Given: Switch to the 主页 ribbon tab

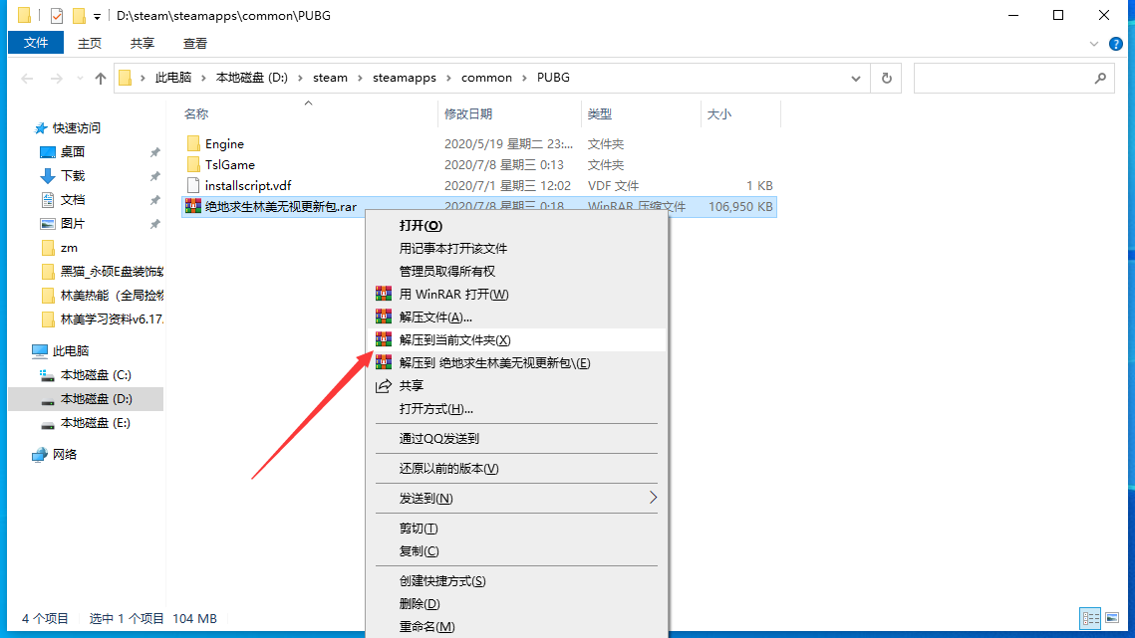Looking at the screenshot, I should pyautogui.click(x=90, y=44).
